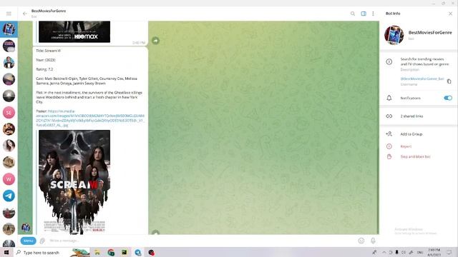Open the BestMoviesForGenre profile picture
The width and height of the screenshot is (458, 257).
pyautogui.click(x=394, y=35)
